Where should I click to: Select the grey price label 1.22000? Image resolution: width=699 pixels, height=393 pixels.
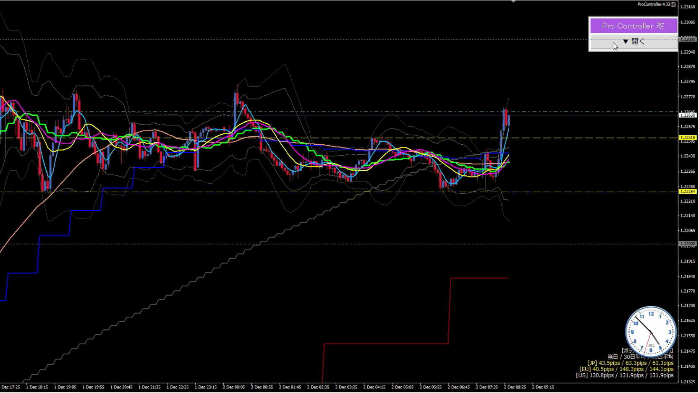click(688, 244)
